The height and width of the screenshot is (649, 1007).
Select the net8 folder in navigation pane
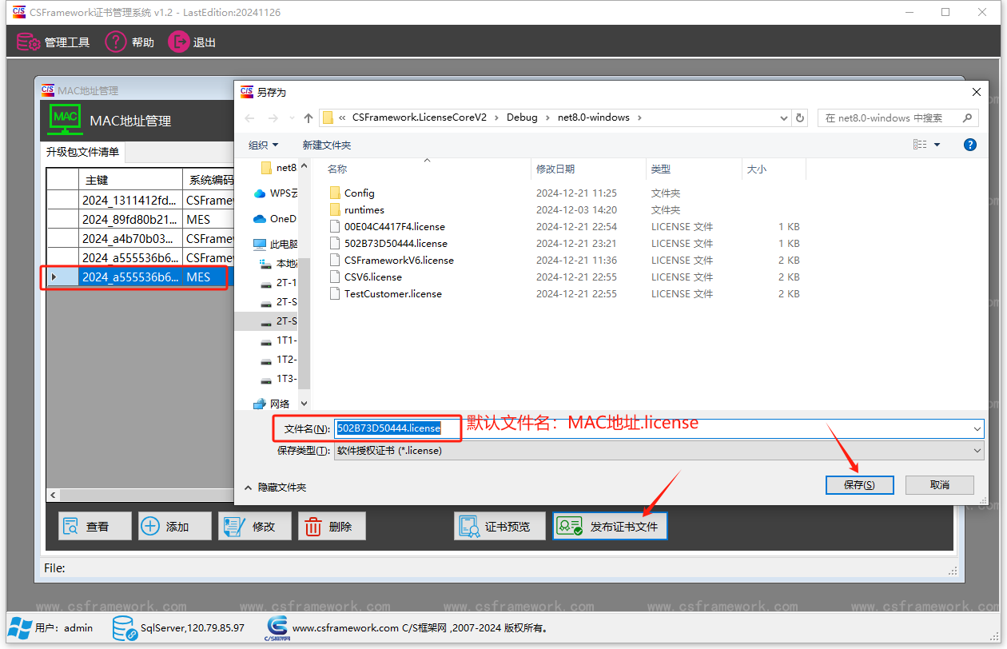pyautogui.click(x=279, y=167)
